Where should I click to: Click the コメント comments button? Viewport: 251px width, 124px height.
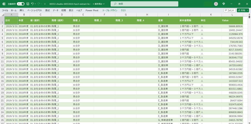[x=230, y=10]
